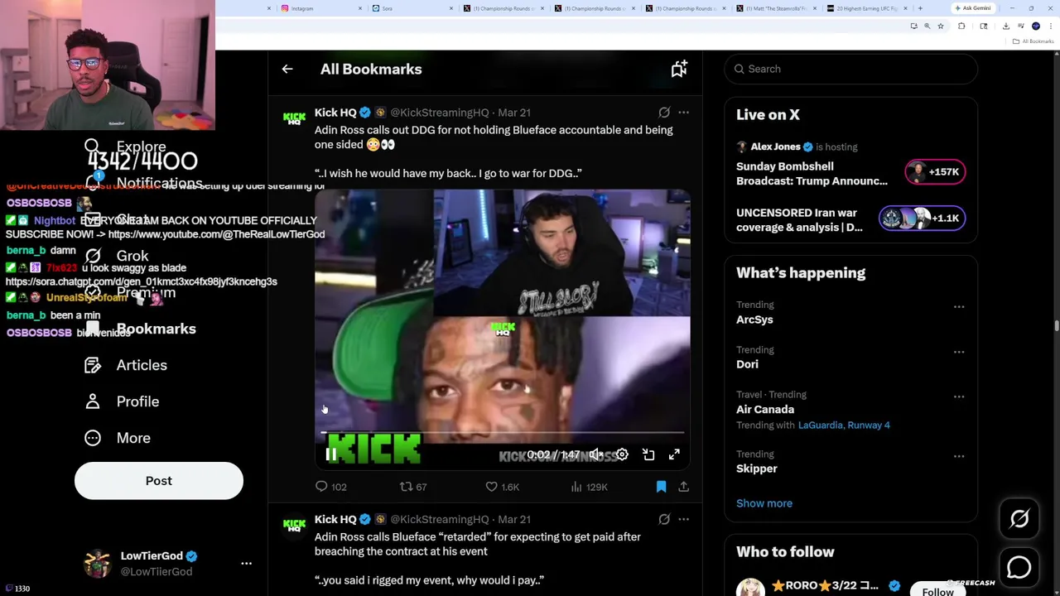Open replies on the post with 102 comments

pyautogui.click(x=330, y=487)
